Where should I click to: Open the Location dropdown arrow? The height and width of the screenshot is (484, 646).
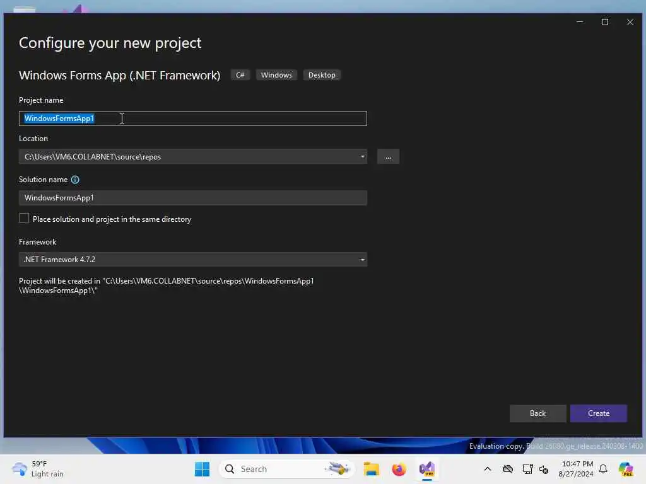[362, 157]
